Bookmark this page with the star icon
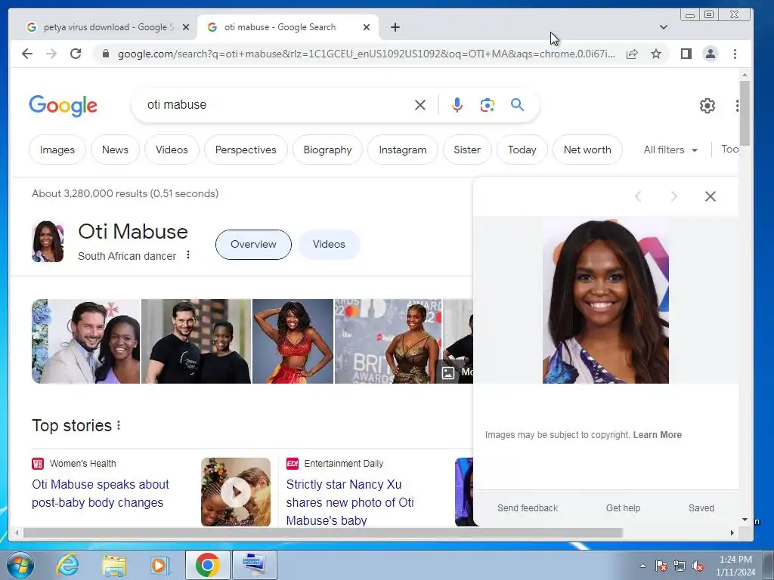 point(656,54)
